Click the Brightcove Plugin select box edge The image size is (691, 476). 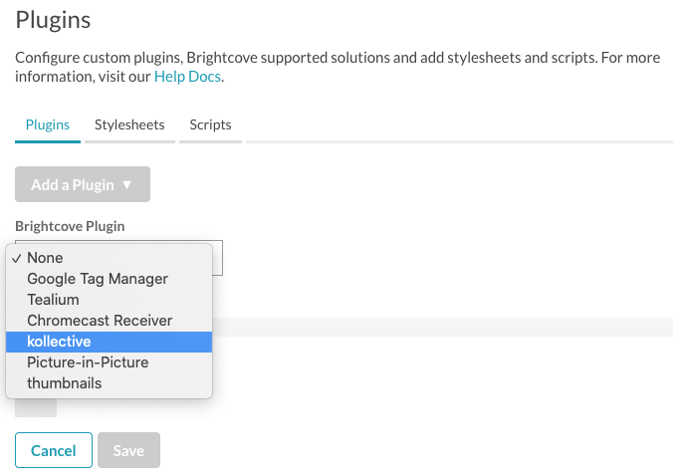pyautogui.click(x=218, y=258)
